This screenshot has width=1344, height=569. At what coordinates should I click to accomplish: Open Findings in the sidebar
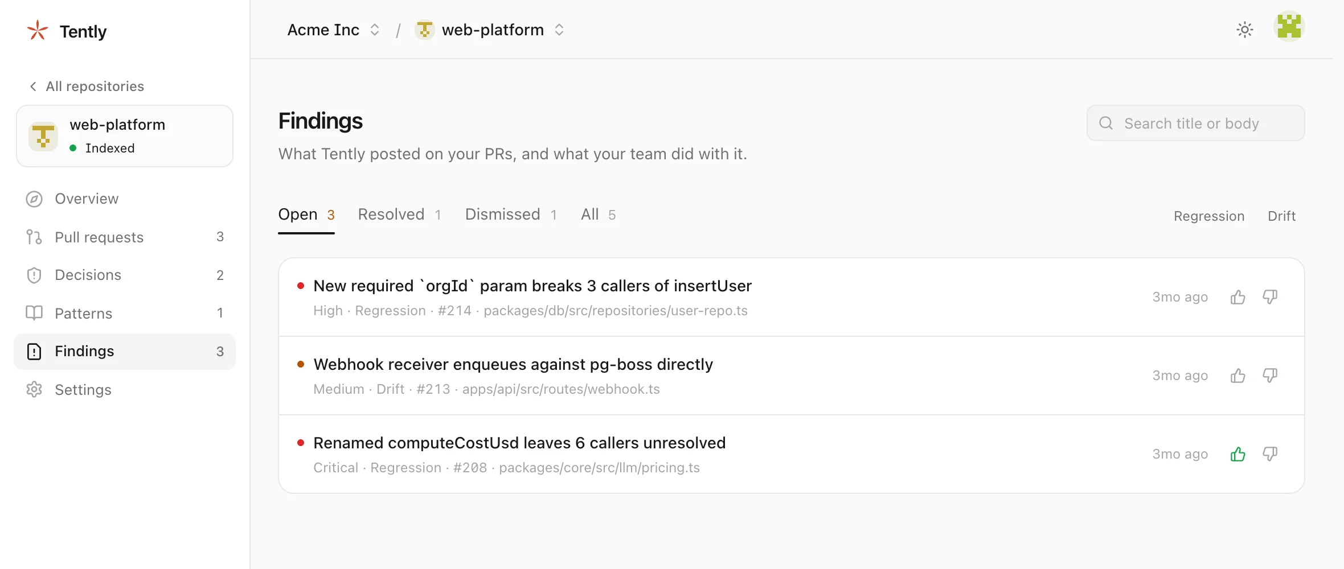point(124,352)
